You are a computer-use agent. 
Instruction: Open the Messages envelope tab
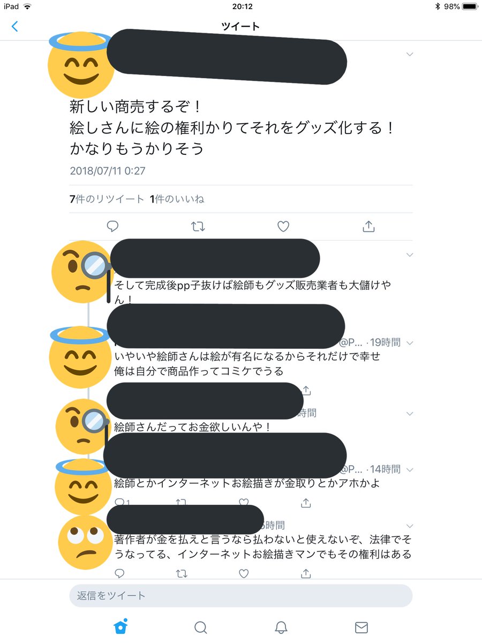click(x=361, y=627)
